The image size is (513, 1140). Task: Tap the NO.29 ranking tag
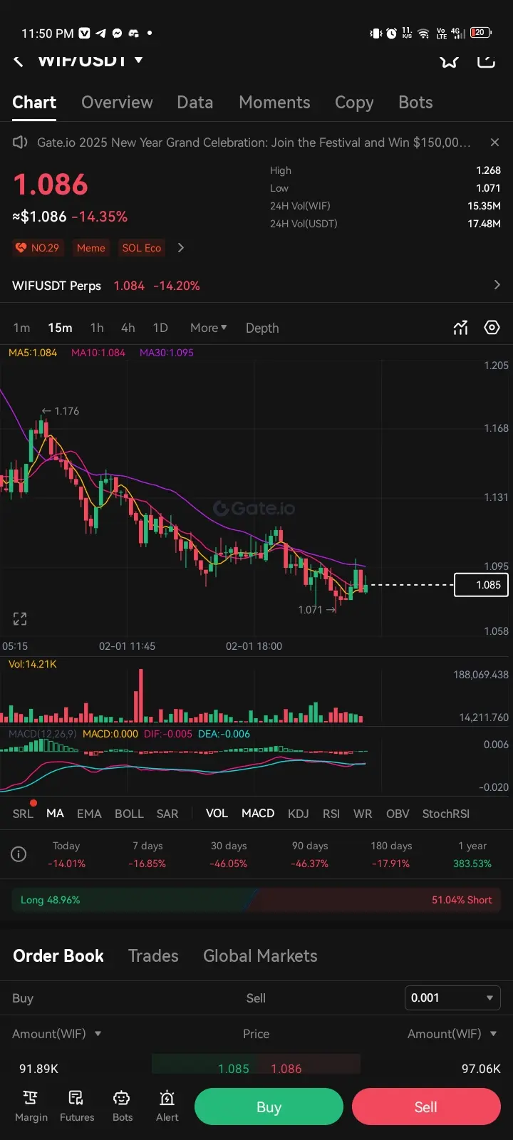[x=38, y=248]
